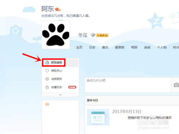Viewport: 179px width, 134px height.
Task: Open the 音乐 tab
Action: click(105, 48)
